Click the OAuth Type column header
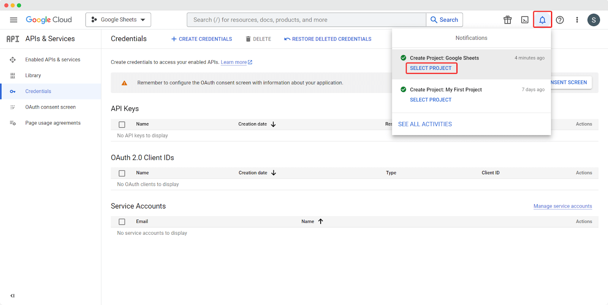 click(x=391, y=173)
